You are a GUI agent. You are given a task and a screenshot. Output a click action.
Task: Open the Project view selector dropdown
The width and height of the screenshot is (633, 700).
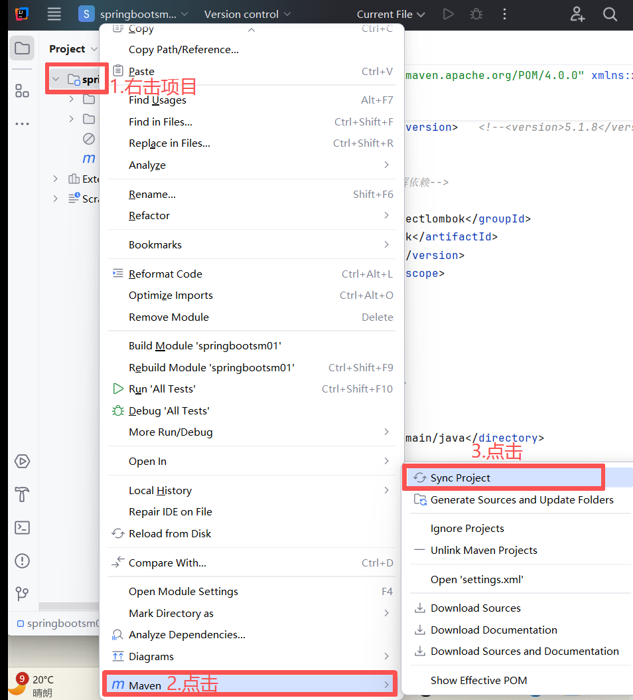point(74,48)
